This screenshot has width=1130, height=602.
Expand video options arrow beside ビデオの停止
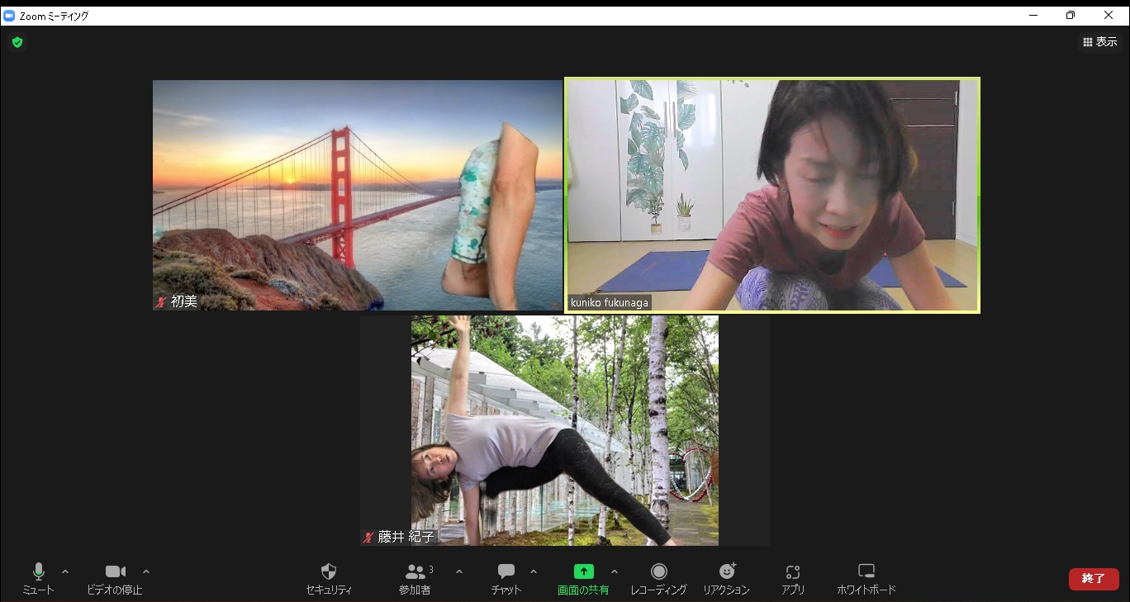click(x=146, y=571)
